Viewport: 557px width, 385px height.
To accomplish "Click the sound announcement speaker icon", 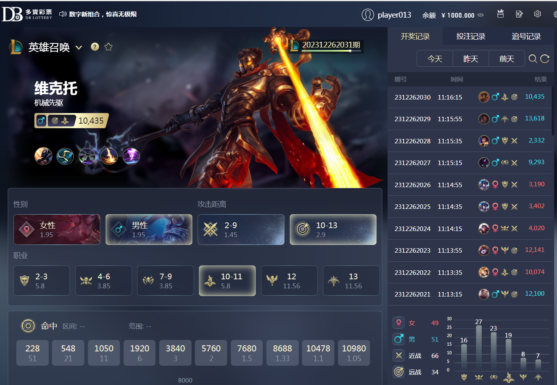I will [63, 14].
